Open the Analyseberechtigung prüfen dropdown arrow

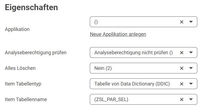(191, 53)
